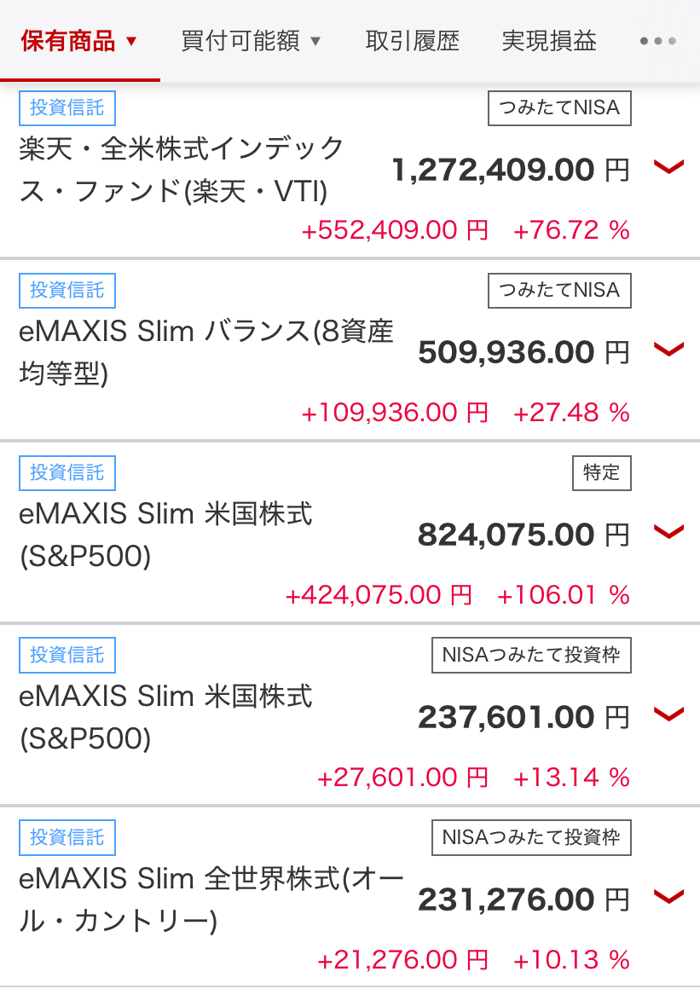
Task: Expand the 237,601円 S&P500 row chevron
Action: pos(668,714)
